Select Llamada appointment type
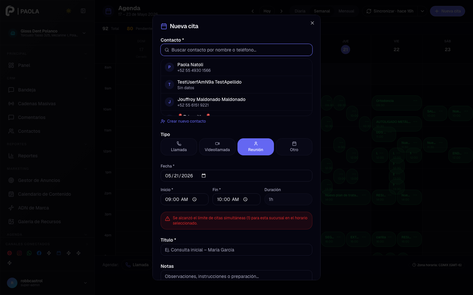This screenshot has height=295, width=473. [x=179, y=147]
